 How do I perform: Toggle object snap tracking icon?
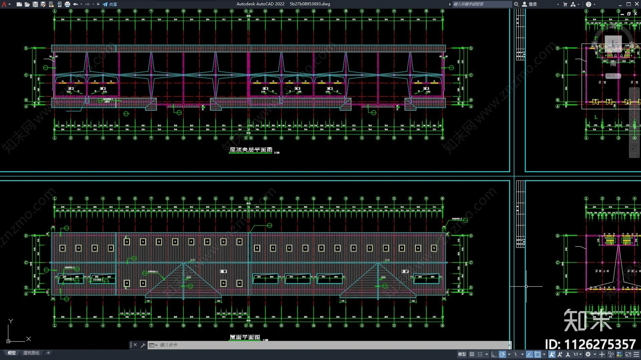529,354
